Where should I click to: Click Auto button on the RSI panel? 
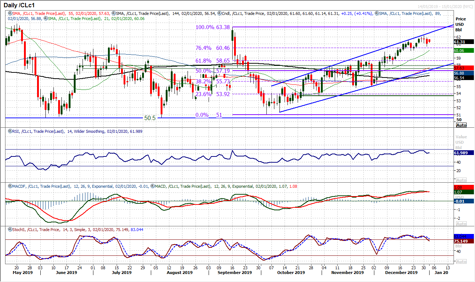click(x=461, y=180)
